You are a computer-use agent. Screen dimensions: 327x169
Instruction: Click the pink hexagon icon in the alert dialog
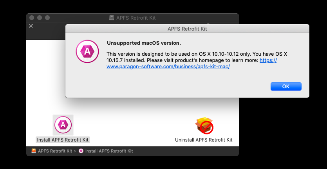pyautogui.click(x=87, y=51)
